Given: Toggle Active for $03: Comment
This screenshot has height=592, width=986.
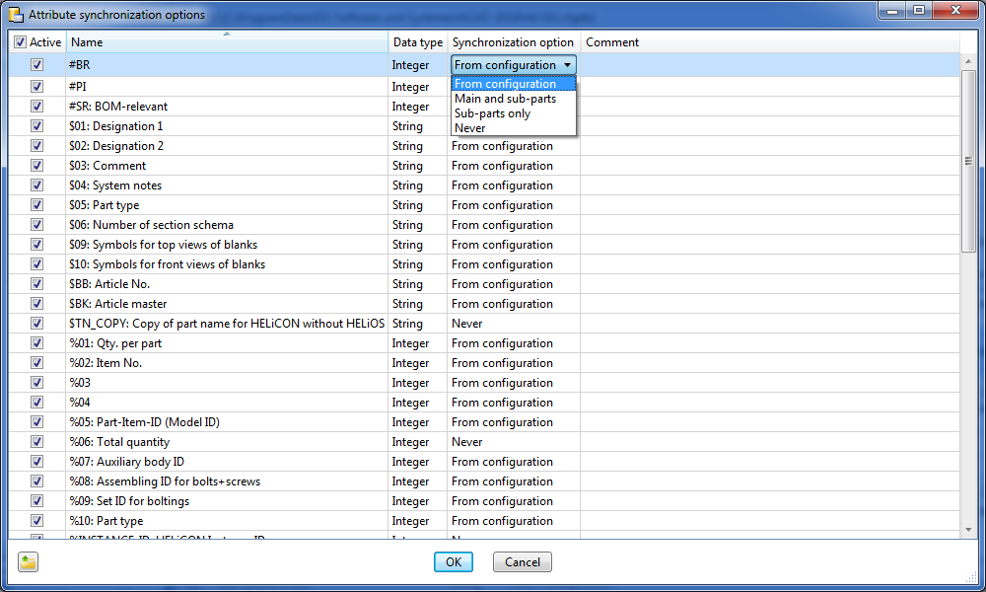Looking at the screenshot, I should pos(37,166).
